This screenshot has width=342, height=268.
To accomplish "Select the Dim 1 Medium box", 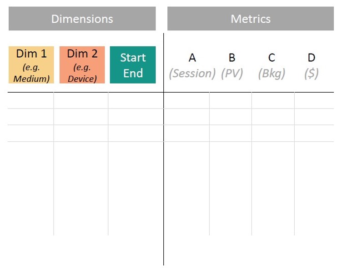I will (x=31, y=65).
